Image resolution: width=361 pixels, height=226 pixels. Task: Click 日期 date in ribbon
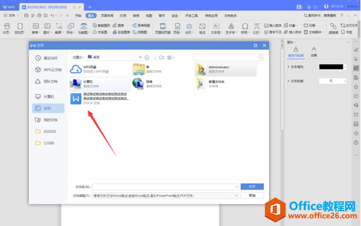coord(310,25)
